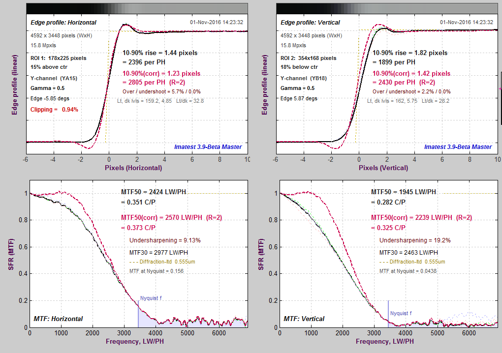502x353 pixels.
Task: Click '= 0.351 C/P' value
Action: pos(138,202)
